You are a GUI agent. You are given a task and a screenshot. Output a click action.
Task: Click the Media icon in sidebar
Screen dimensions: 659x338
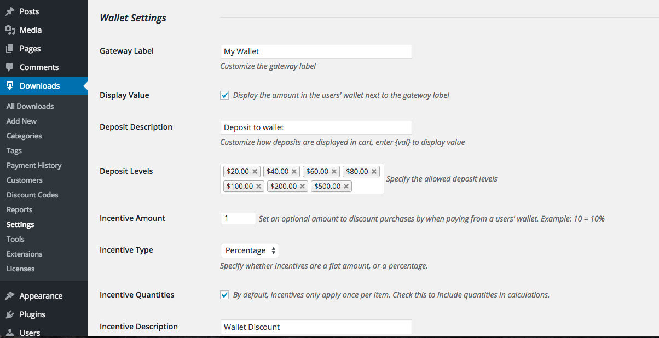[9, 30]
